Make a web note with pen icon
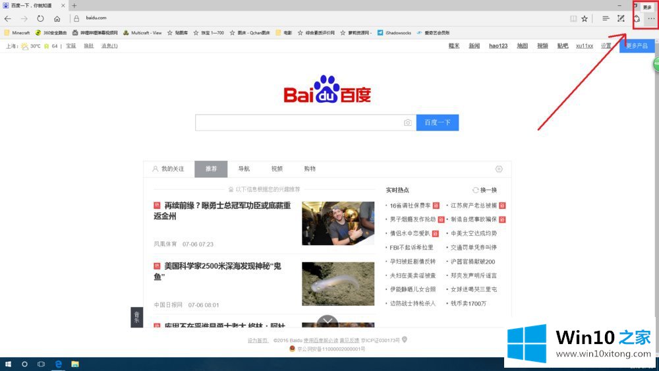The height and width of the screenshot is (371, 659). pos(621,18)
